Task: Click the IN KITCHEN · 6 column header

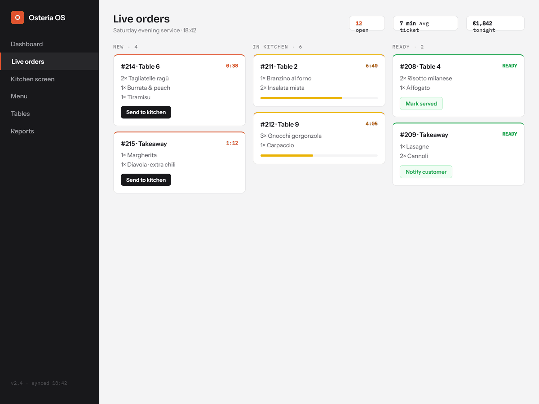Action: click(x=278, y=47)
